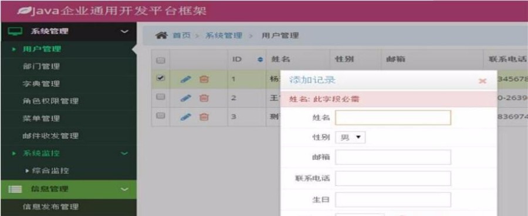Open 部门管理 in sidebar
Screen dimensions: 528x216
click(42, 66)
